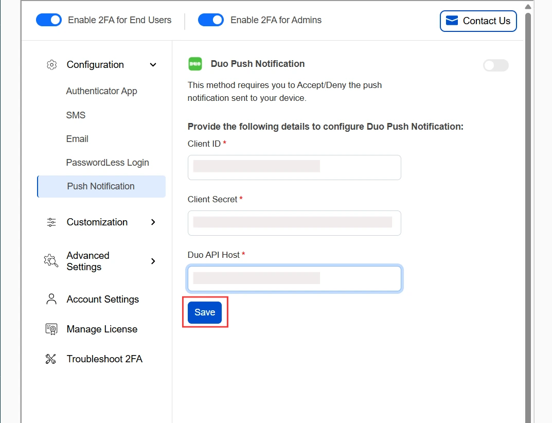The image size is (552, 423).
Task: Click the Duo Push Notification heading
Action: pyautogui.click(x=258, y=64)
